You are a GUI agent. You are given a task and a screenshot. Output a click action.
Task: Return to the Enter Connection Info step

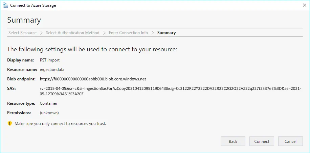coord(128,33)
